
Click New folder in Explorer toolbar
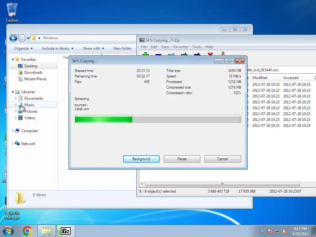click(x=123, y=48)
